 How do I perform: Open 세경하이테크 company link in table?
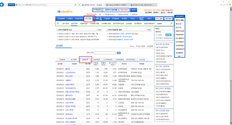70,85
